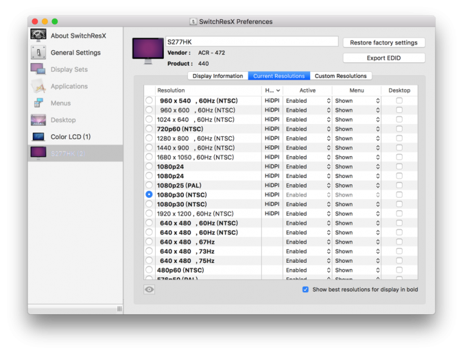Switch to Custom Resolutions tab

coord(341,76)
